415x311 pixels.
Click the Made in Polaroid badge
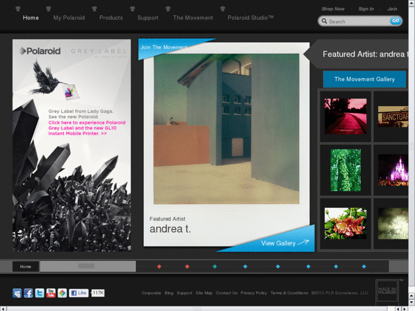(386, 291)
